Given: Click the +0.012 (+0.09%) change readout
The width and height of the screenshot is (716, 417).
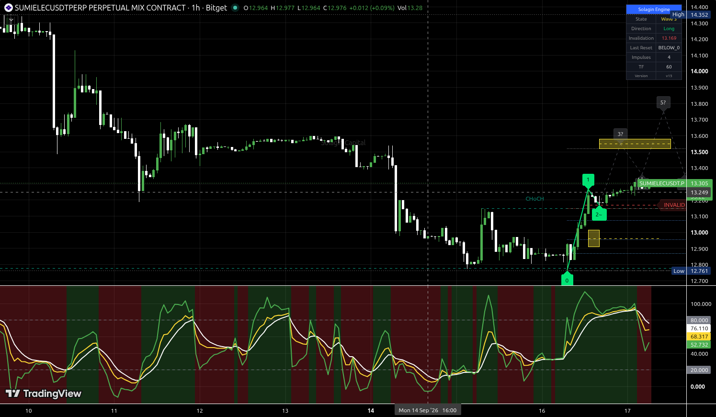Looking at the screenshot, I should pyautogui.click(x=372, y=8).
